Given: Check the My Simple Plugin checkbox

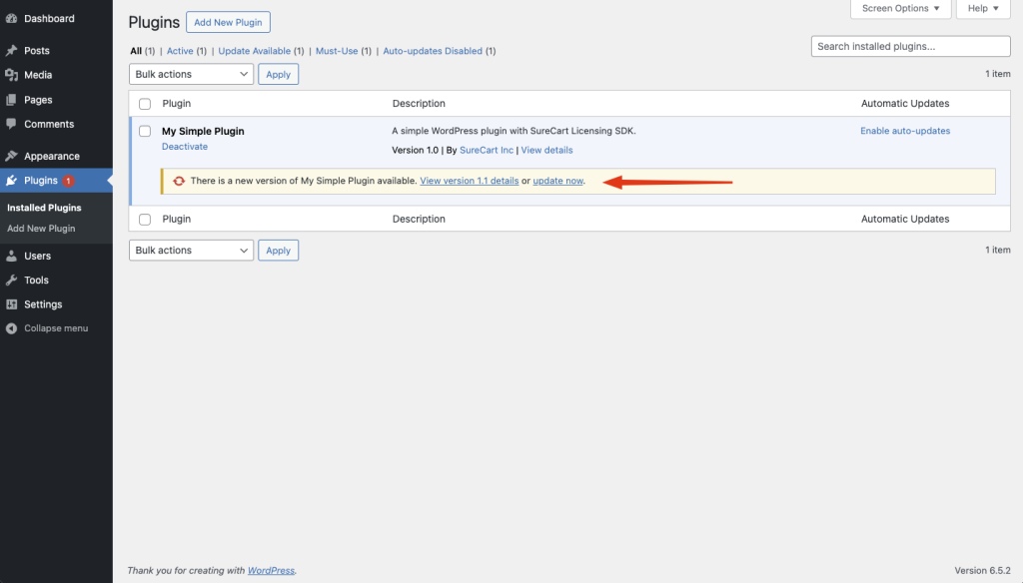Looking at the screenshot, I should click(x=145, y=132).
